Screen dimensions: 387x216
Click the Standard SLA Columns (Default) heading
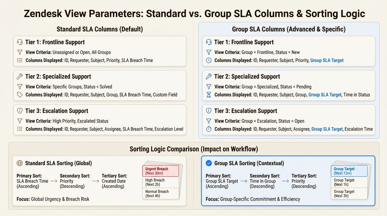click(100, 29)
